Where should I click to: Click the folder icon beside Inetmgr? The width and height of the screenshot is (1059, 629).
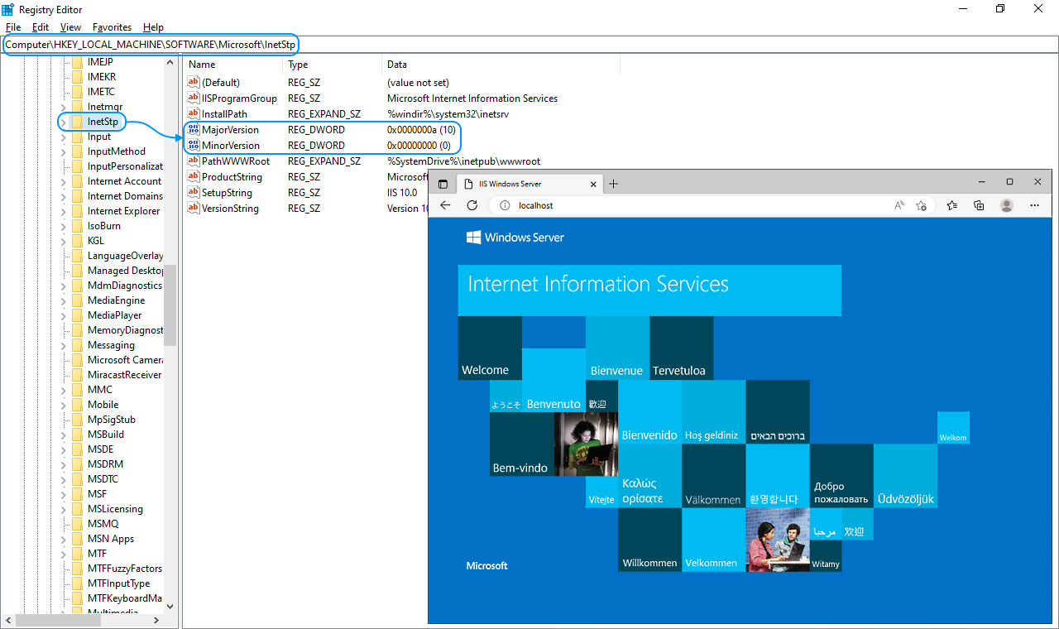(x=77, y=107)
